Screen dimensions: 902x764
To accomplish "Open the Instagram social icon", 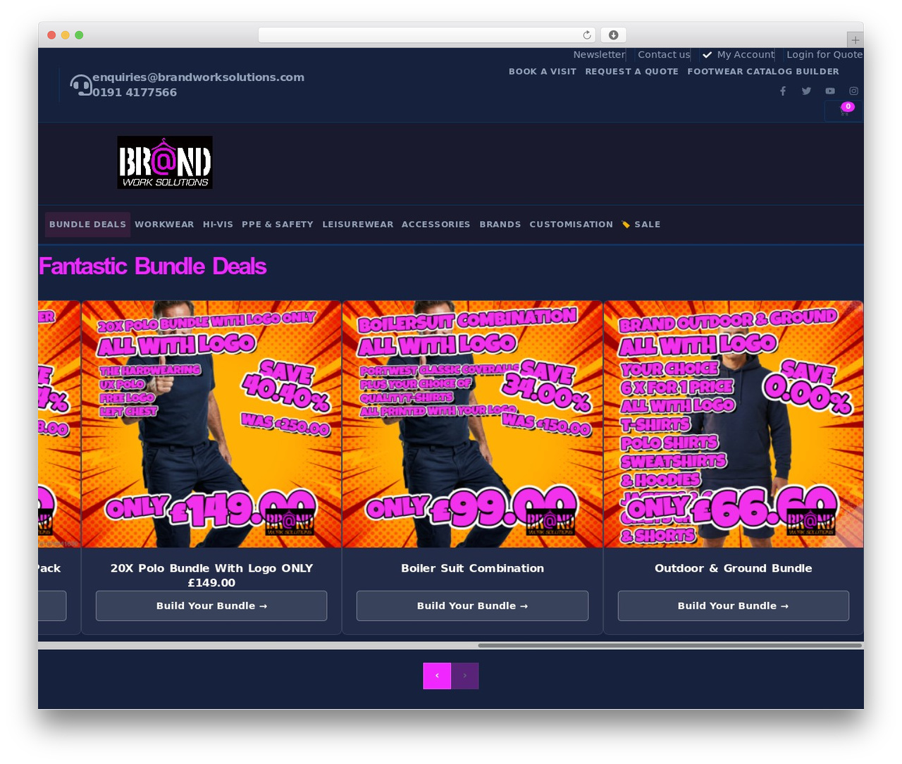I will click(853, 91).
